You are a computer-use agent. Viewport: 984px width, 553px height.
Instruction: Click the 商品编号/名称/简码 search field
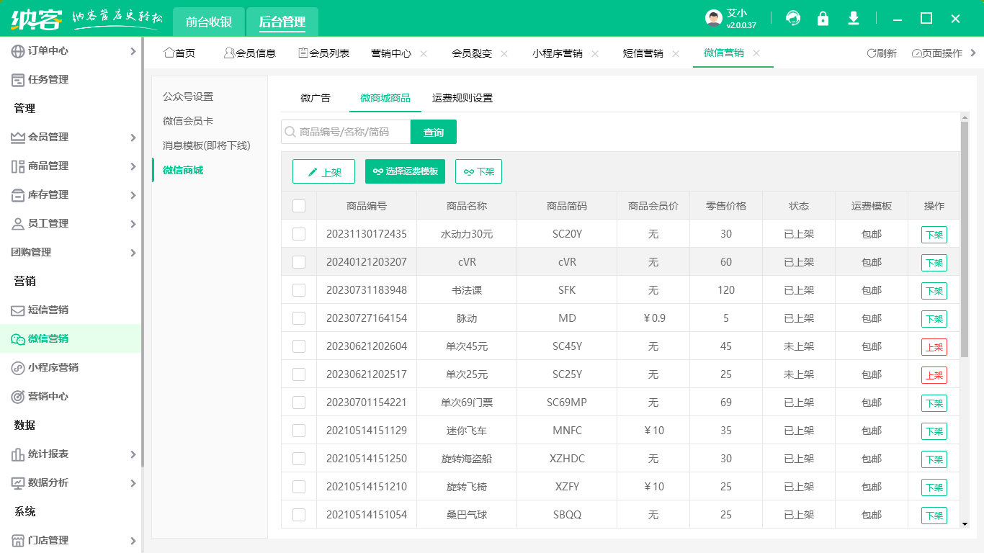tap(346, 132)
